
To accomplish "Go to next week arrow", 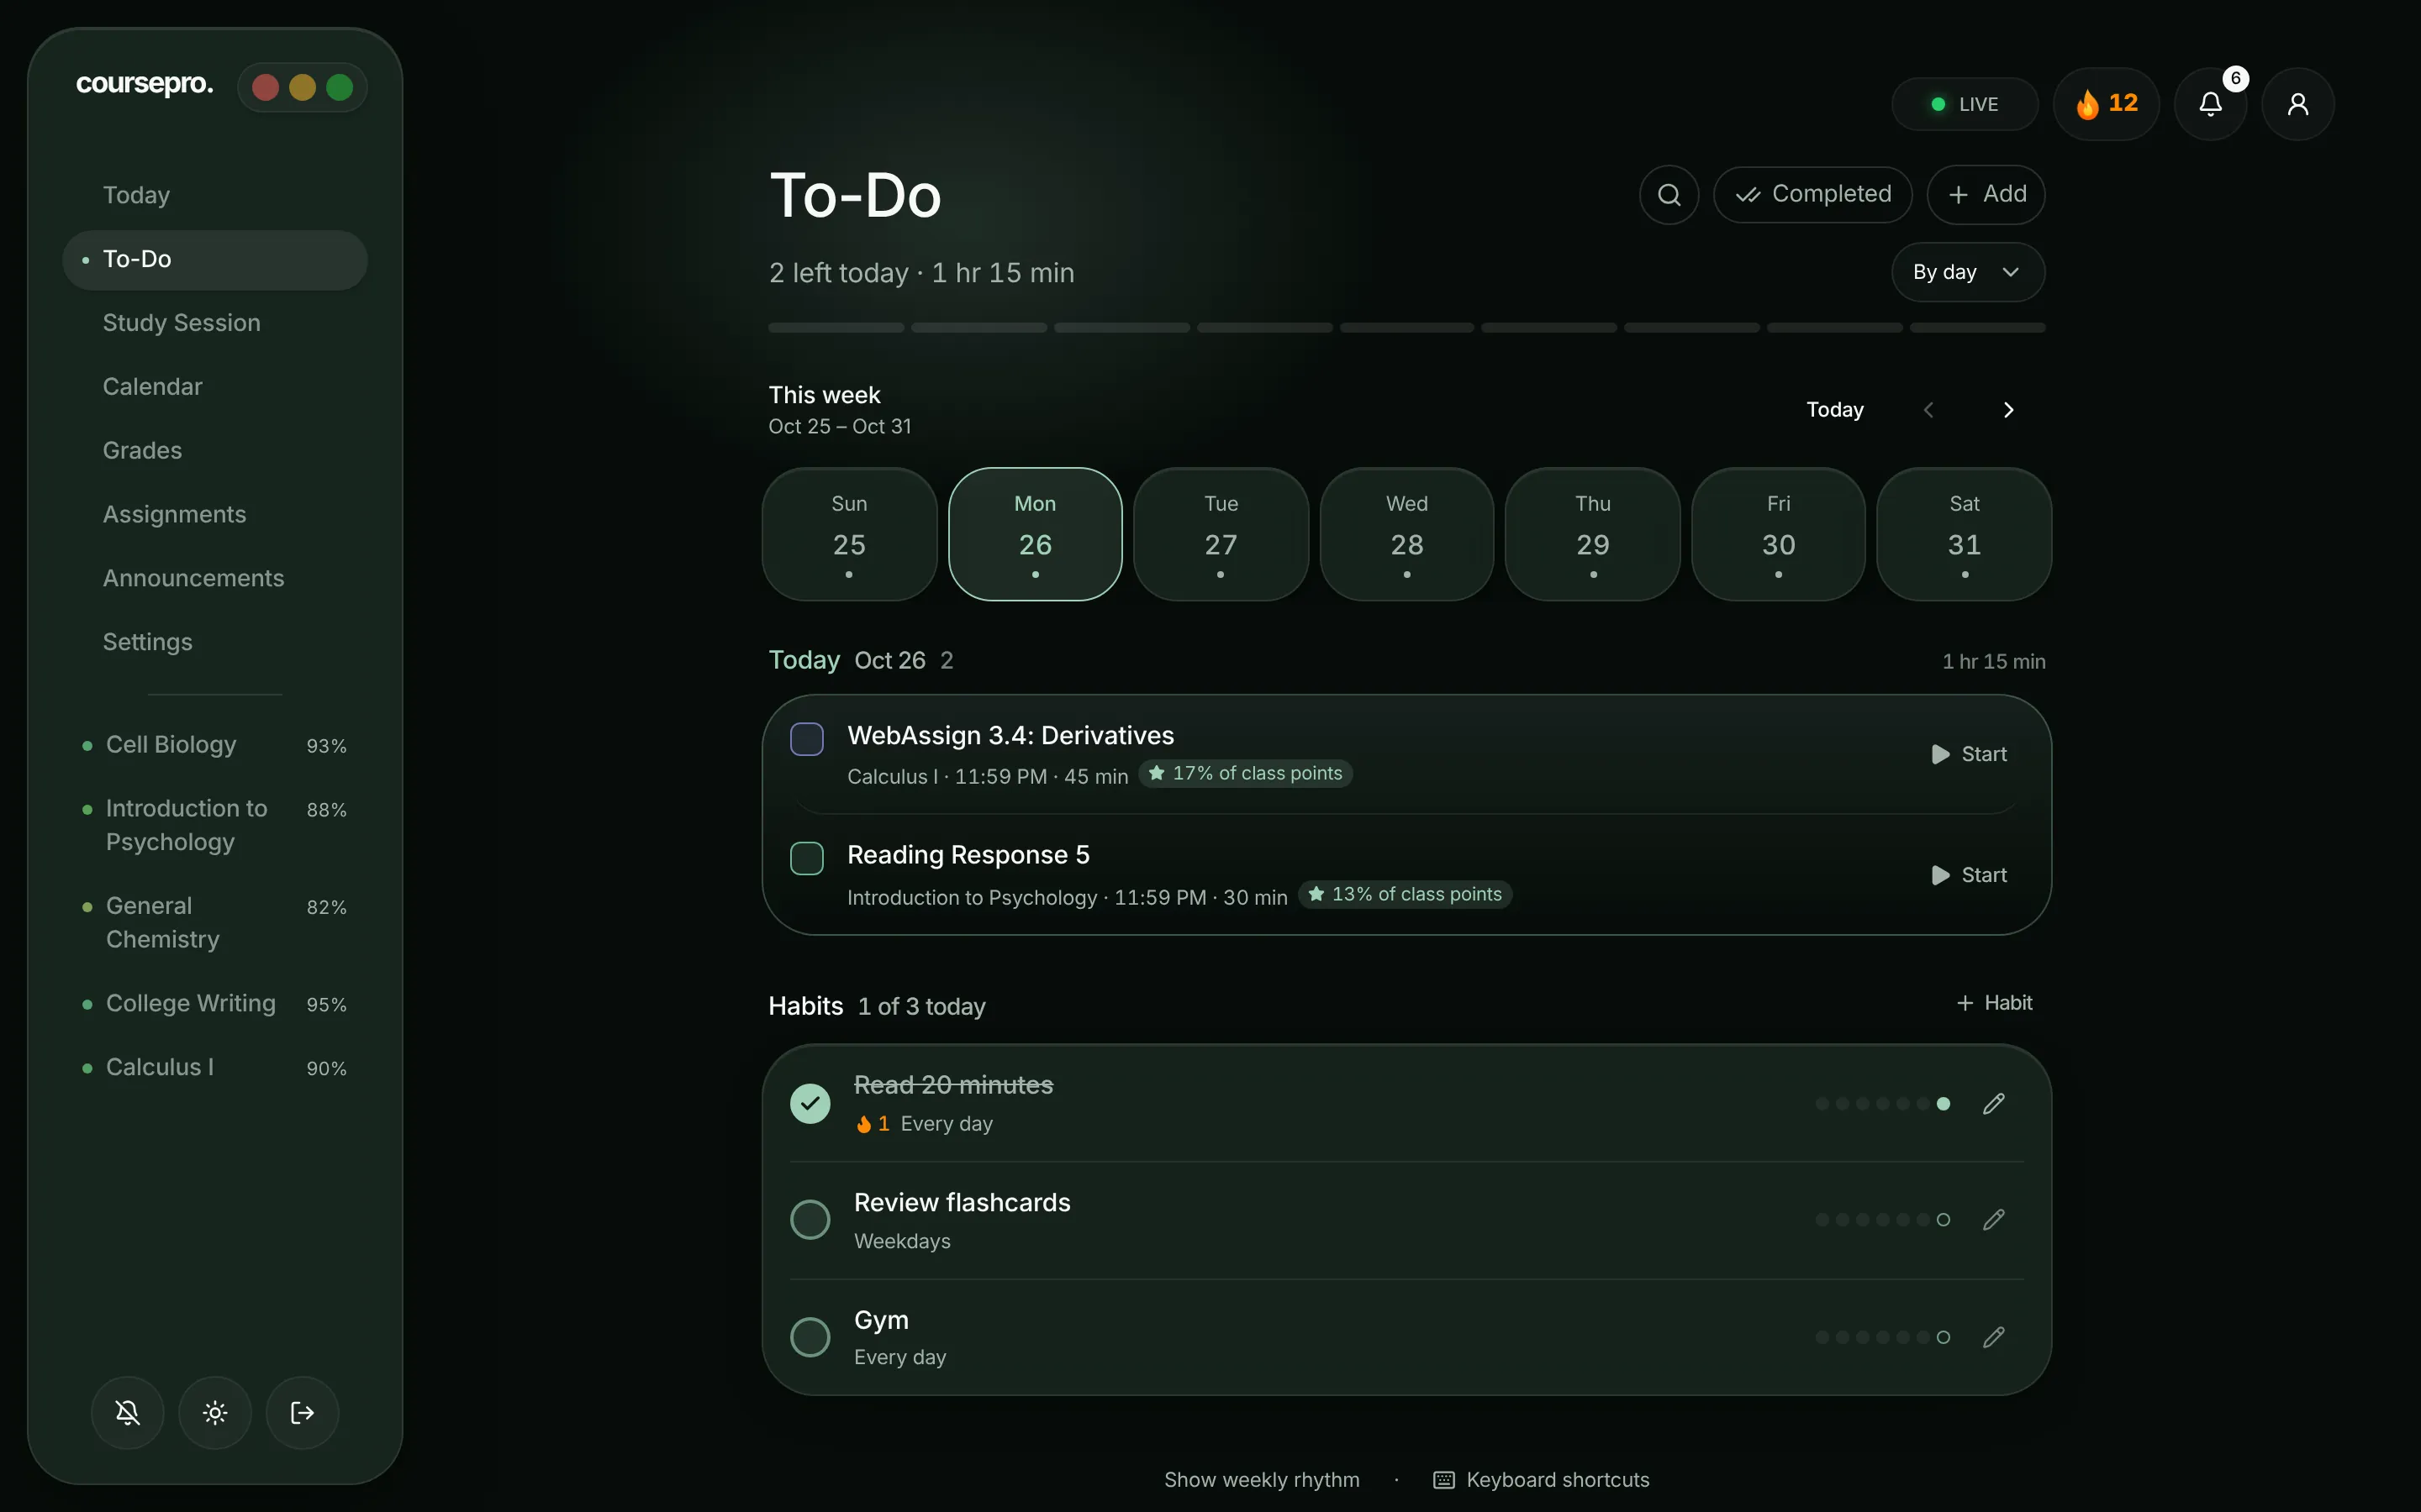I will tap(2007, 410).
